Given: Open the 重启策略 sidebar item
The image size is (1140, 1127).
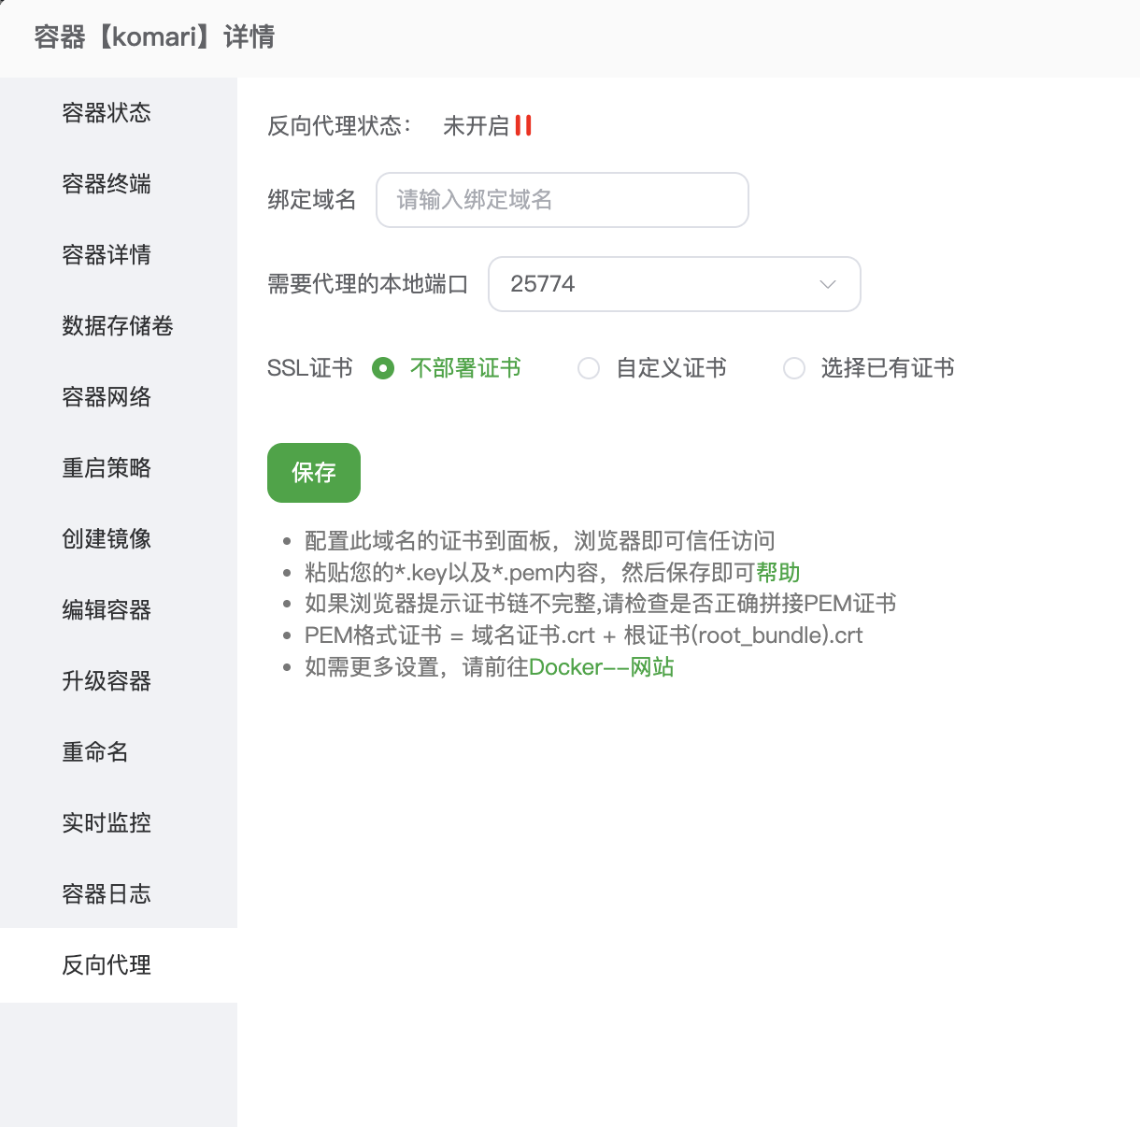Looking at the screenshot, I should pos(107,468).
